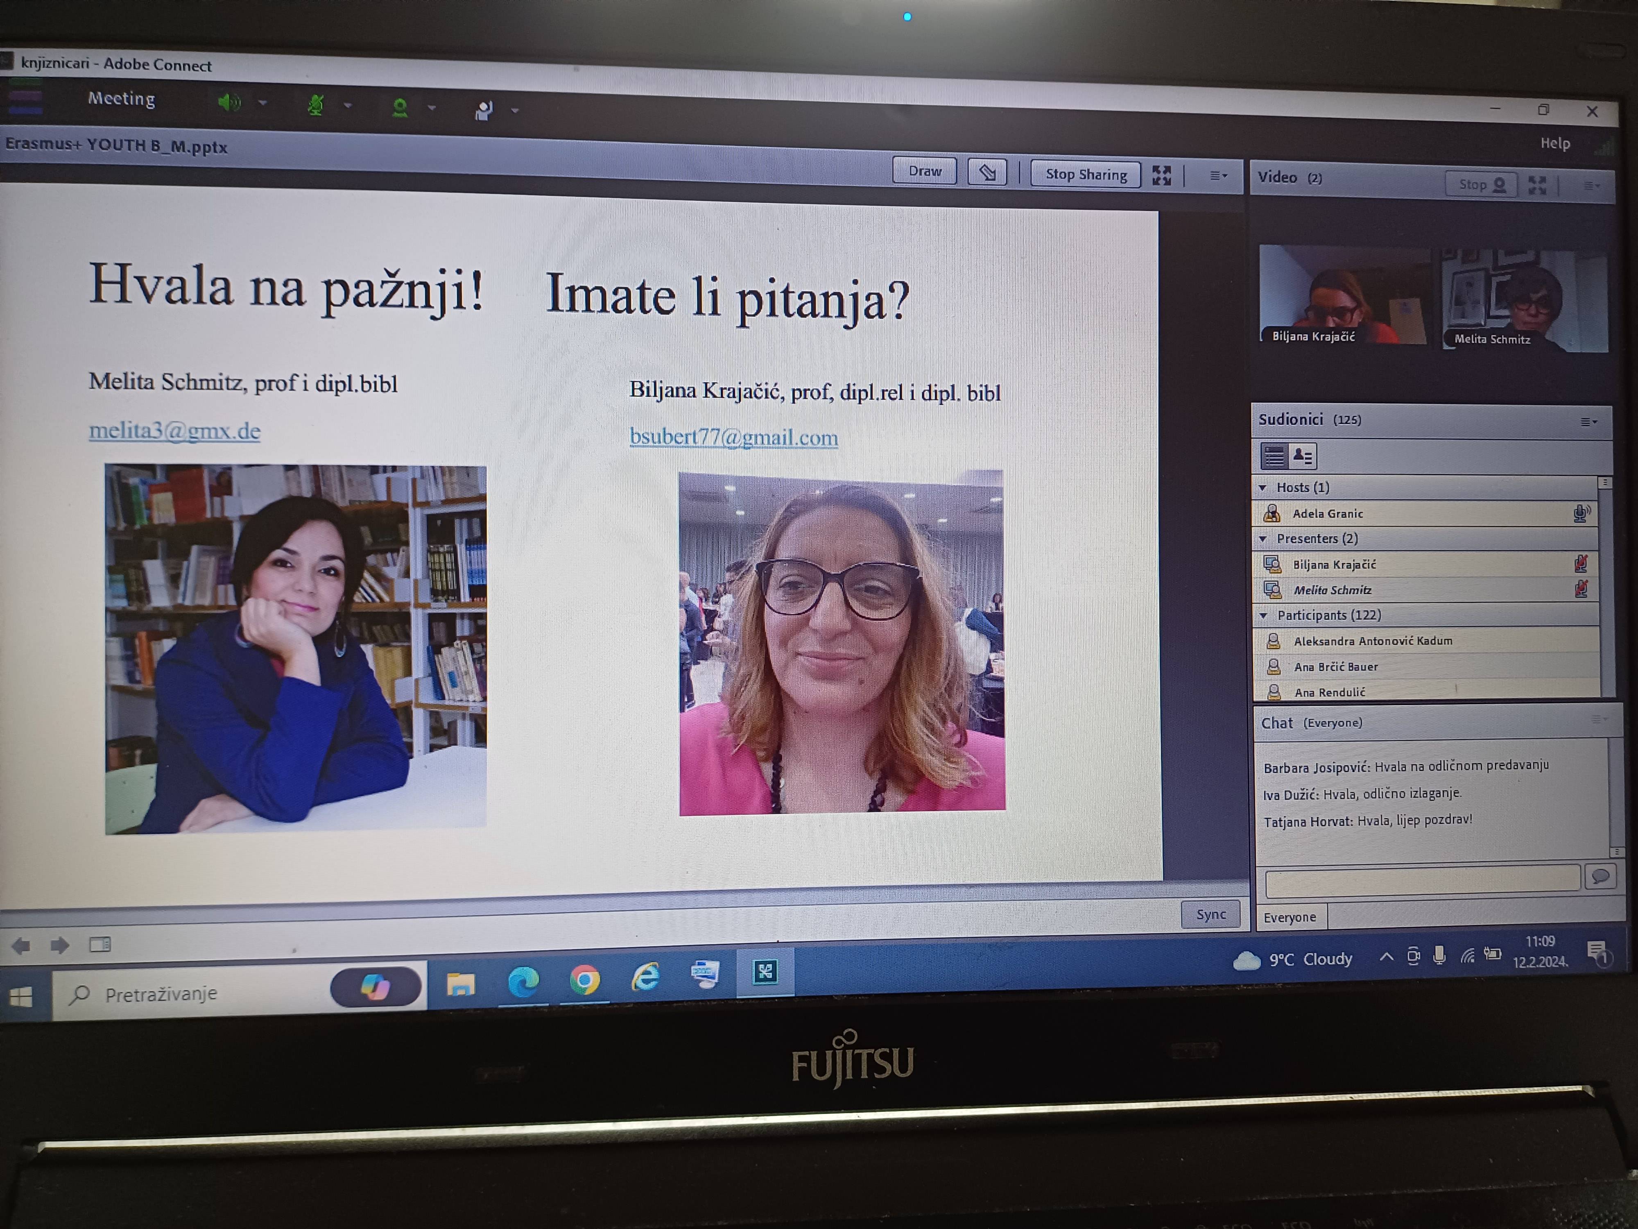
Task: Open share pod options menu icon
Action: coord(1218,176)
